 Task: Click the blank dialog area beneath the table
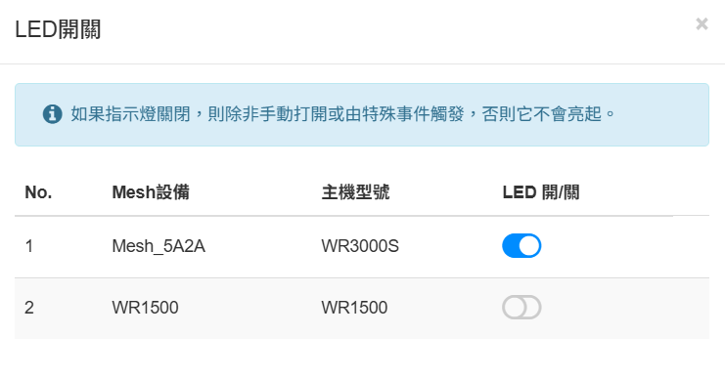362,358
